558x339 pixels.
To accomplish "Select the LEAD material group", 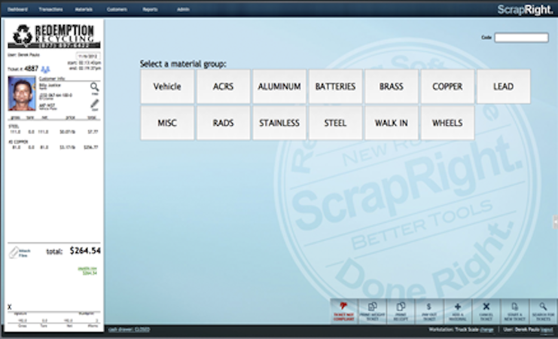I will coord(504,87).
